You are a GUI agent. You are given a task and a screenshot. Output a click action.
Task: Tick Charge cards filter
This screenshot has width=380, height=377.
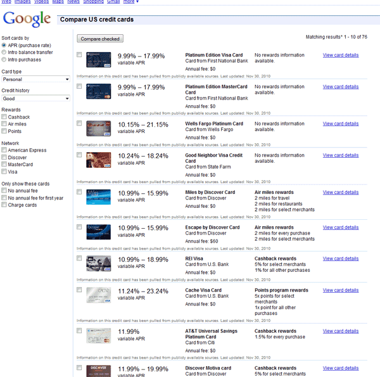click(4, 205)
